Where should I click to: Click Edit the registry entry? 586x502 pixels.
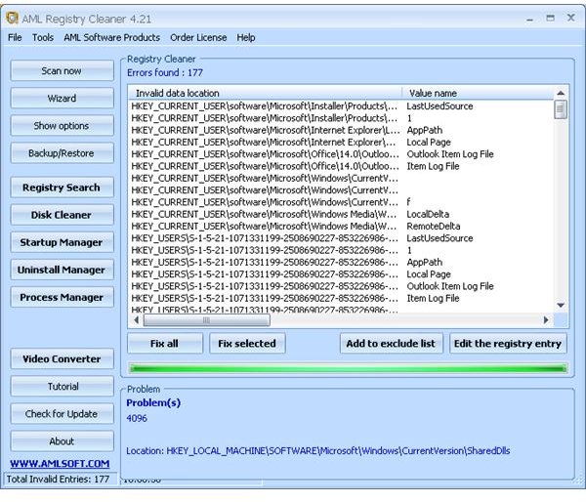[x=507, y=343]
